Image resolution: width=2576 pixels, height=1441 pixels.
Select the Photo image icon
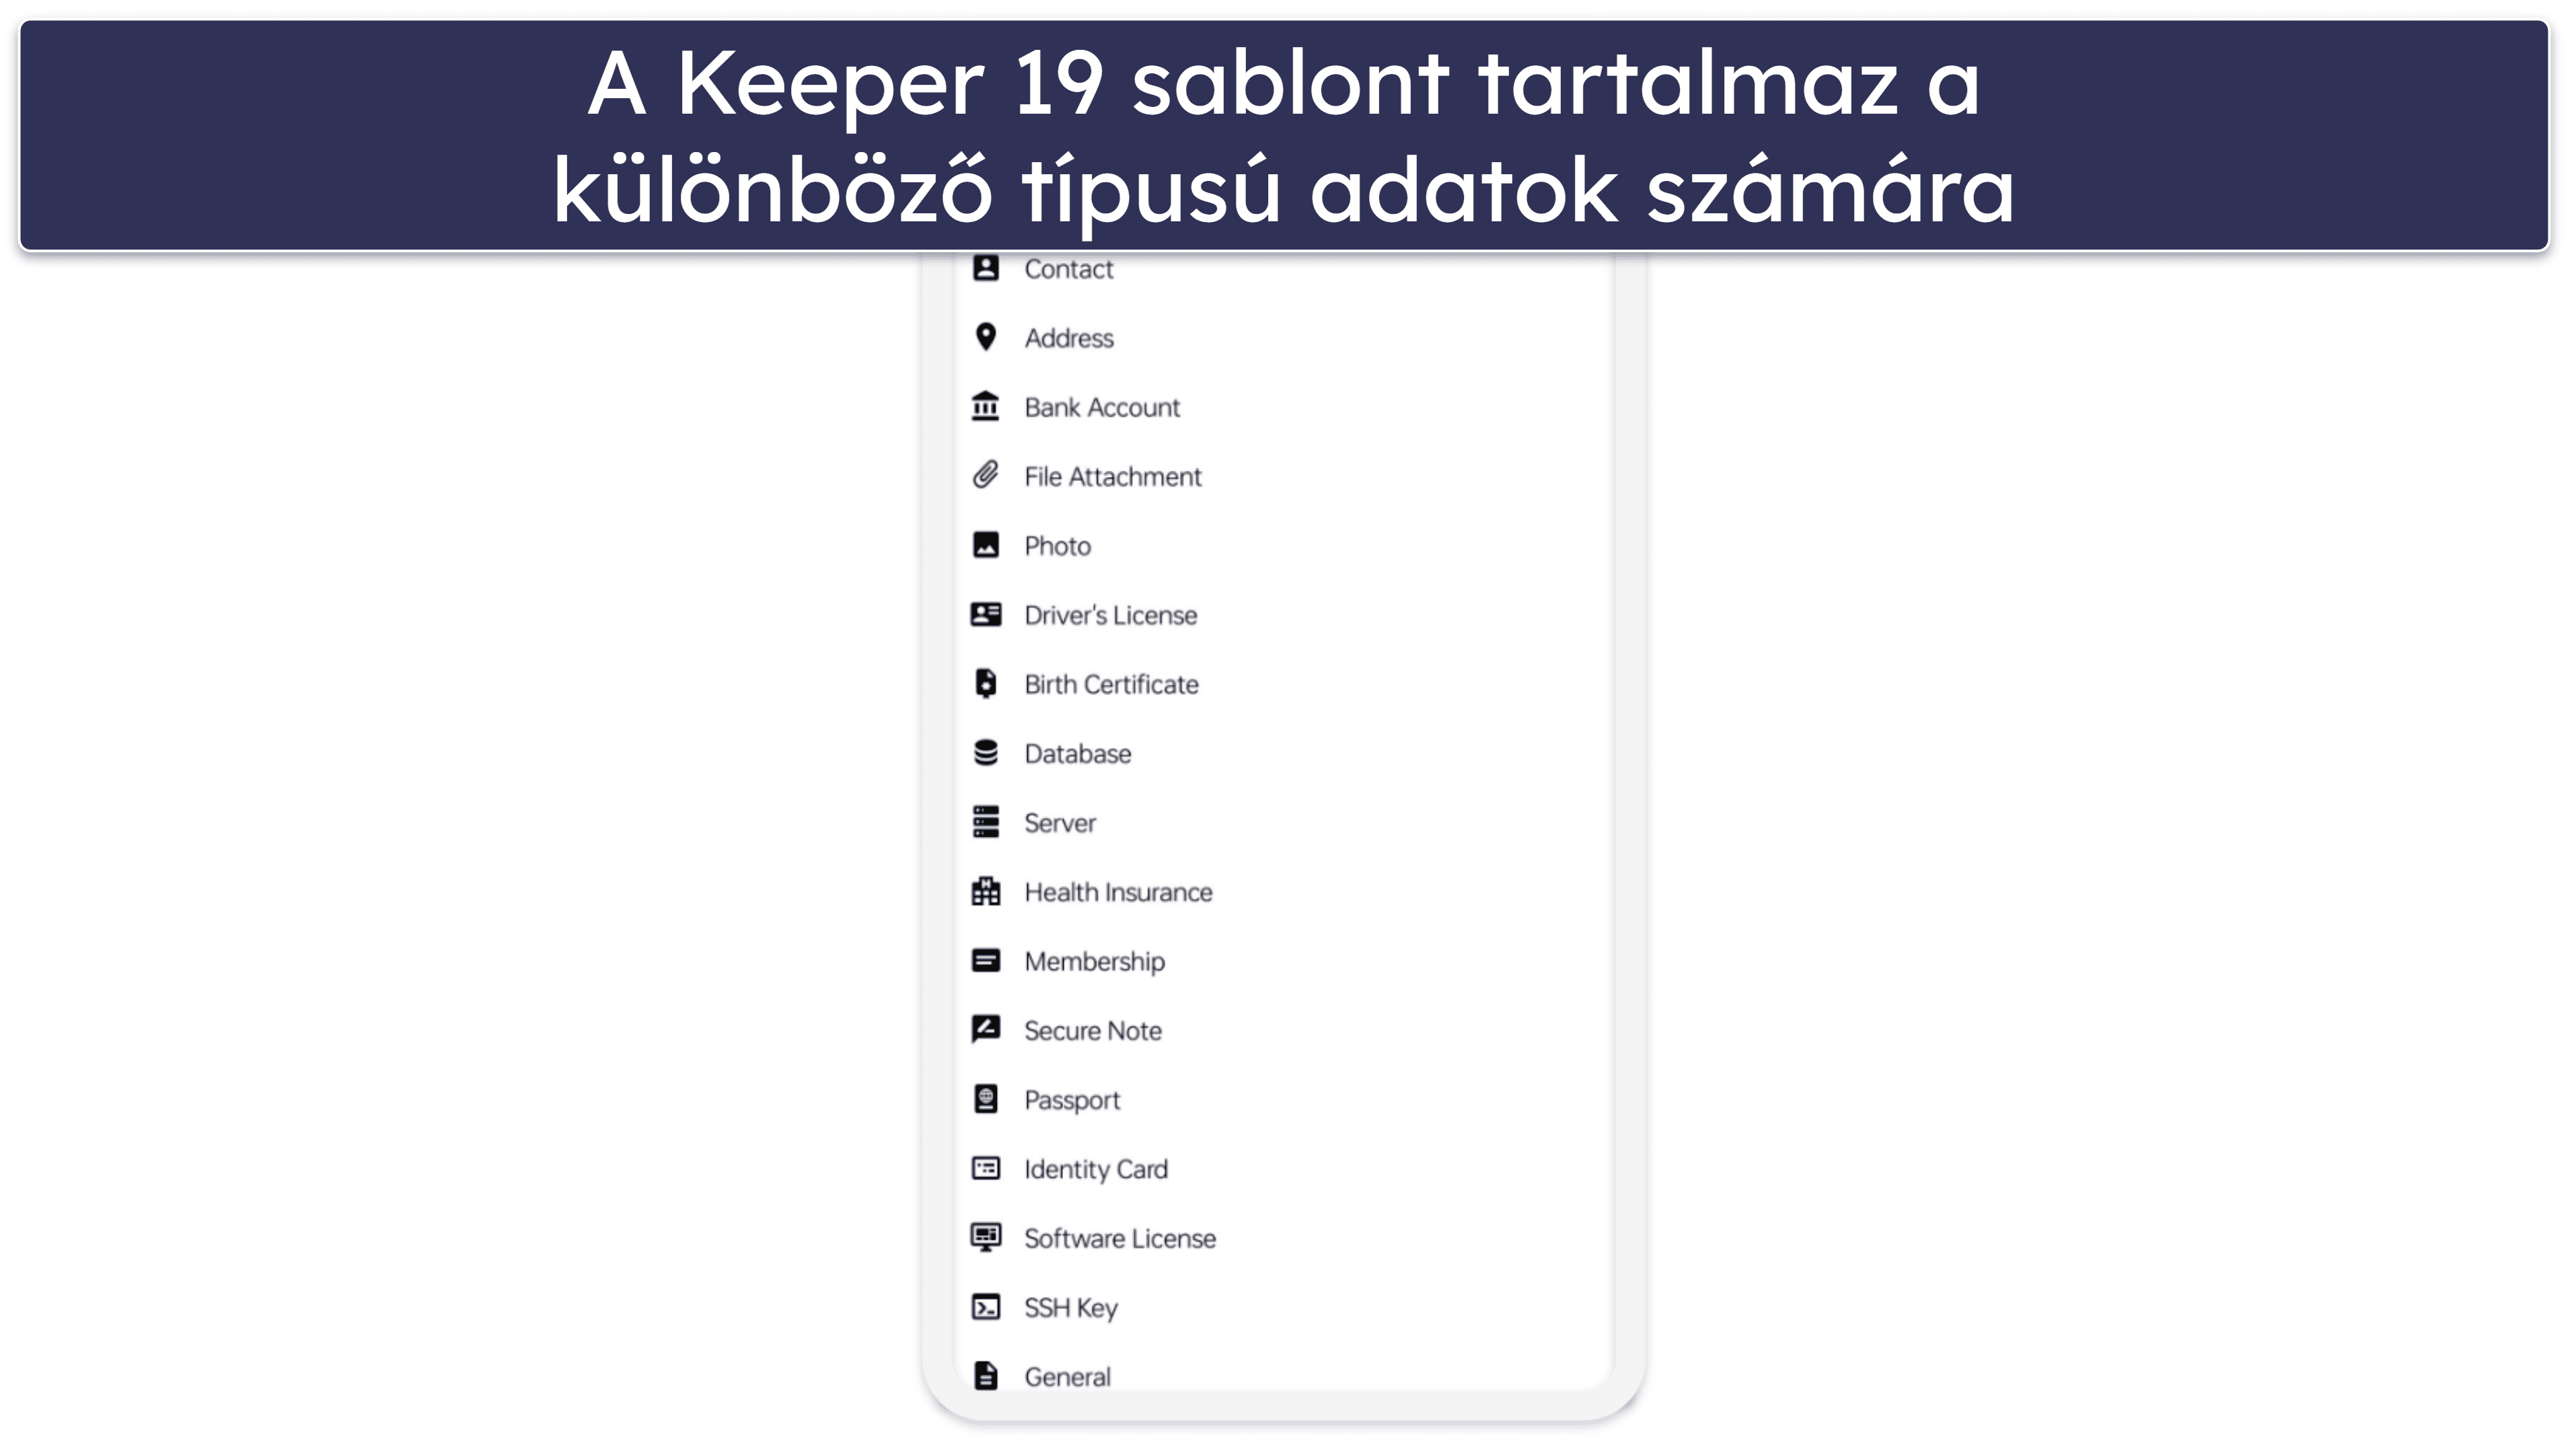(986, 544)
